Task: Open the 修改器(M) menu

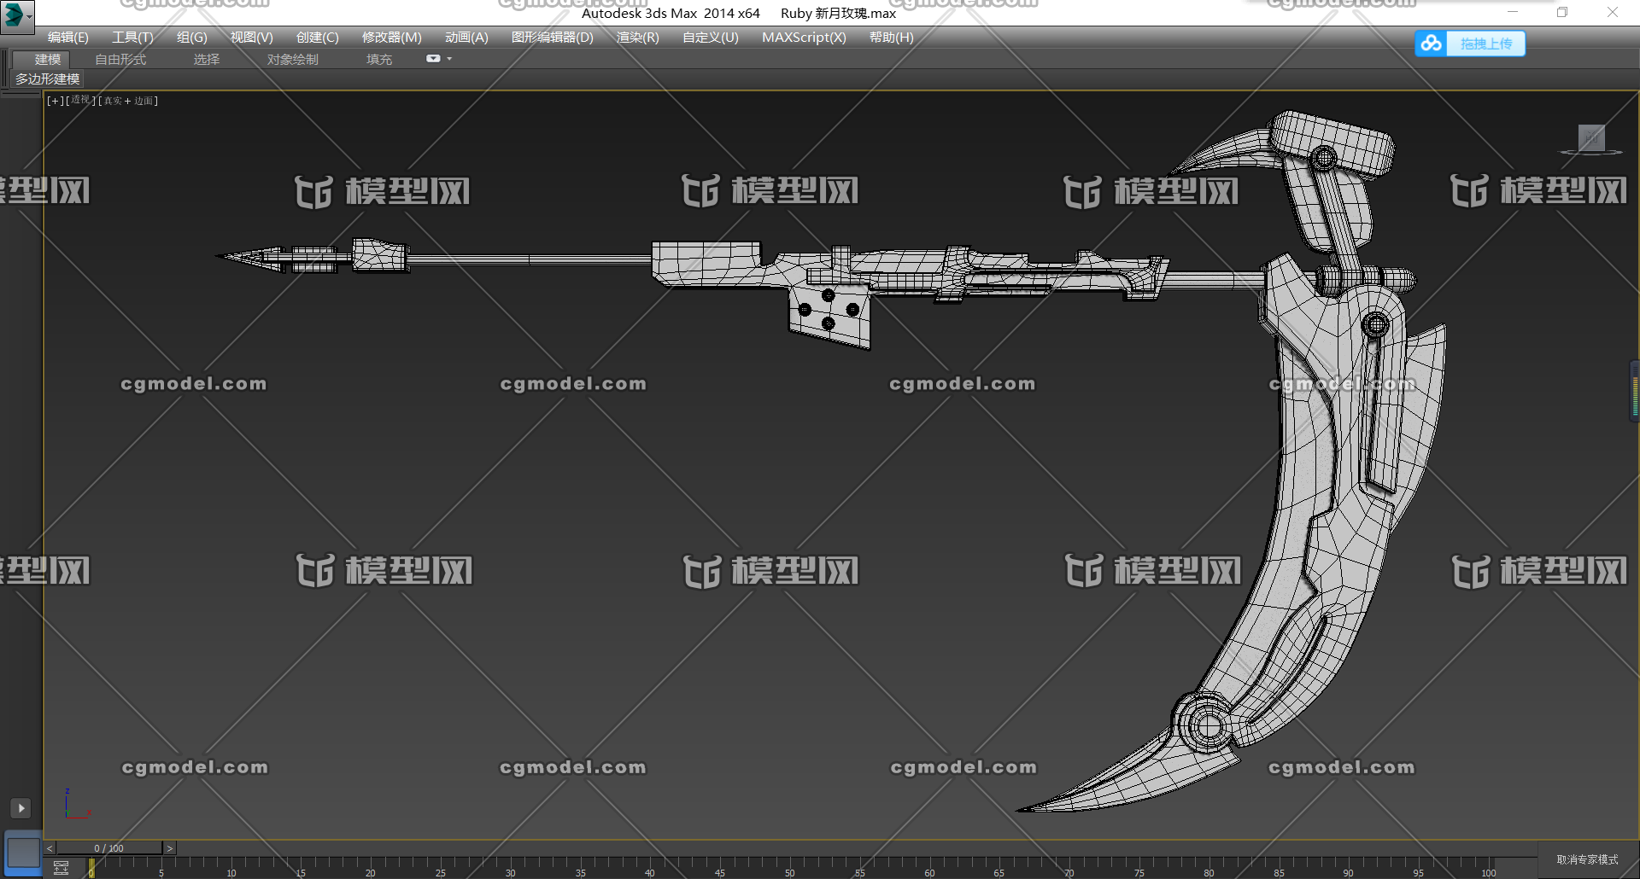Action: coord(392,38)
